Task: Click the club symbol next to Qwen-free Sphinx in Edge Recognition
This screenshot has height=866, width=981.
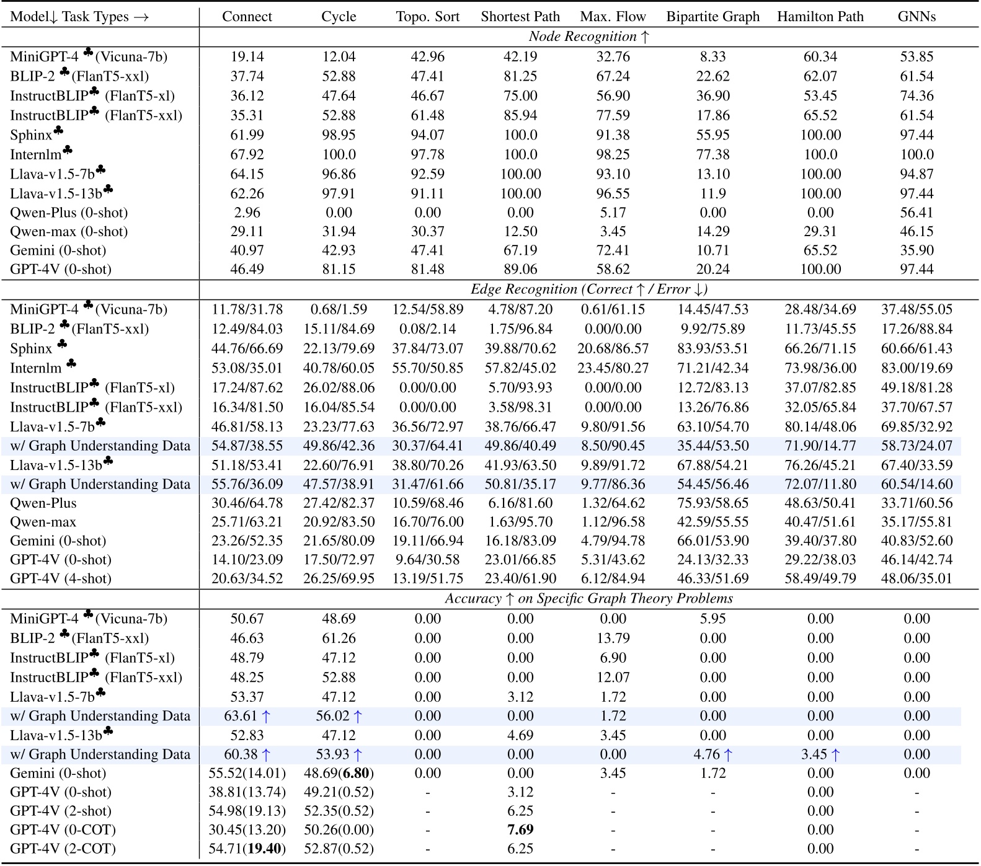Action: click(62, 345)
